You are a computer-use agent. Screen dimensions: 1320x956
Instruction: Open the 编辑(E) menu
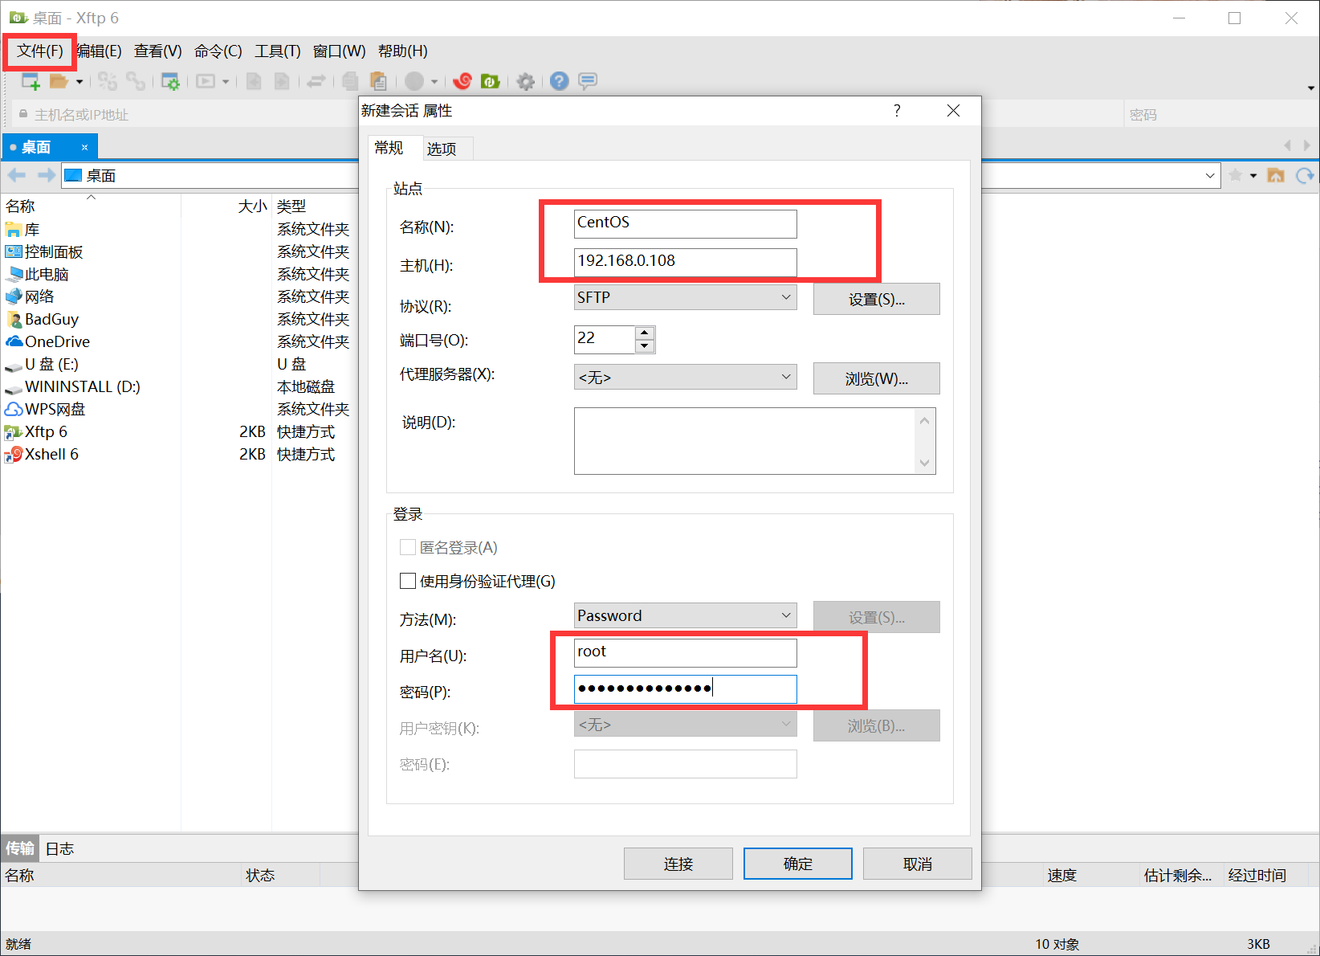pyautogui.click(x=99, y=51)
